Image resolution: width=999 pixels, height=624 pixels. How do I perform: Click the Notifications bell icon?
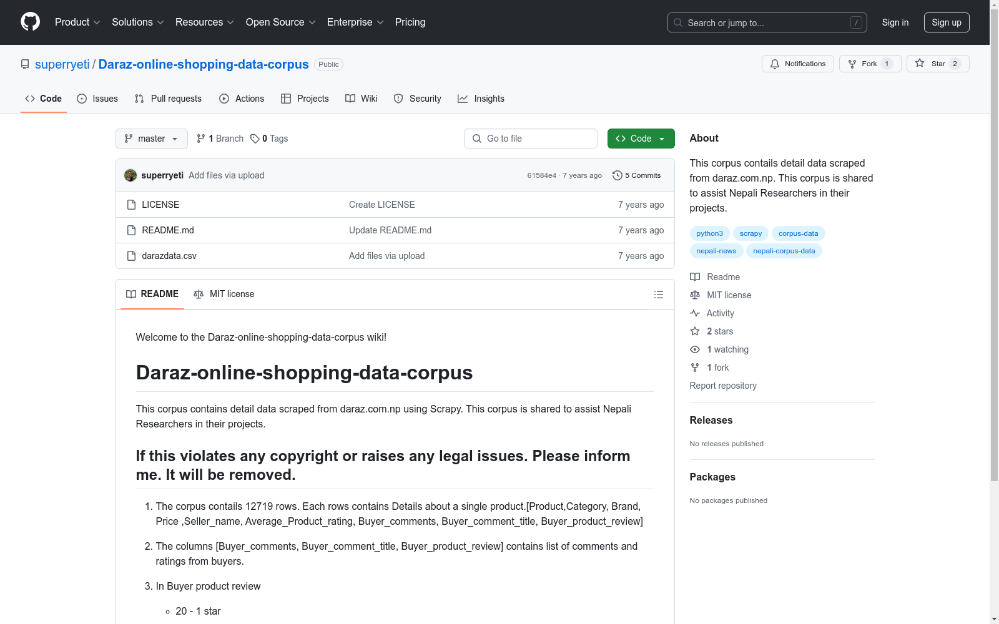[x=775, y=64]
